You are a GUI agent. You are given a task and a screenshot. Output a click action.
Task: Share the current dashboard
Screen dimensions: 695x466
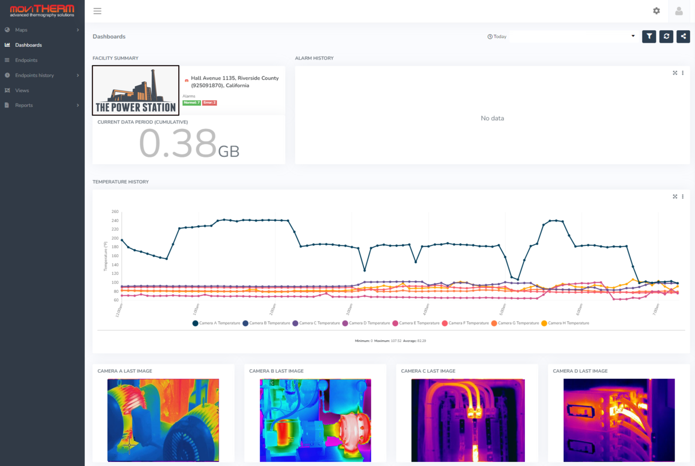(683, 36)
